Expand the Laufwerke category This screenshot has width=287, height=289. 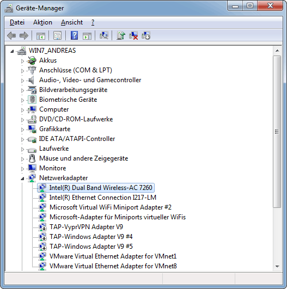coord(22,149)
